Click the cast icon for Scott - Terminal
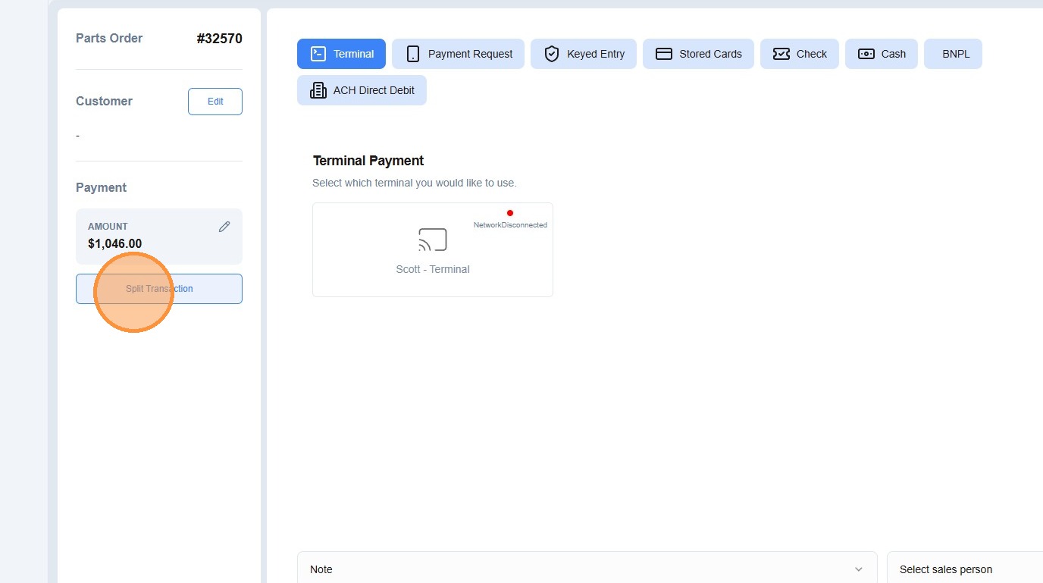The image size is (1043, 583). (433, 240)
